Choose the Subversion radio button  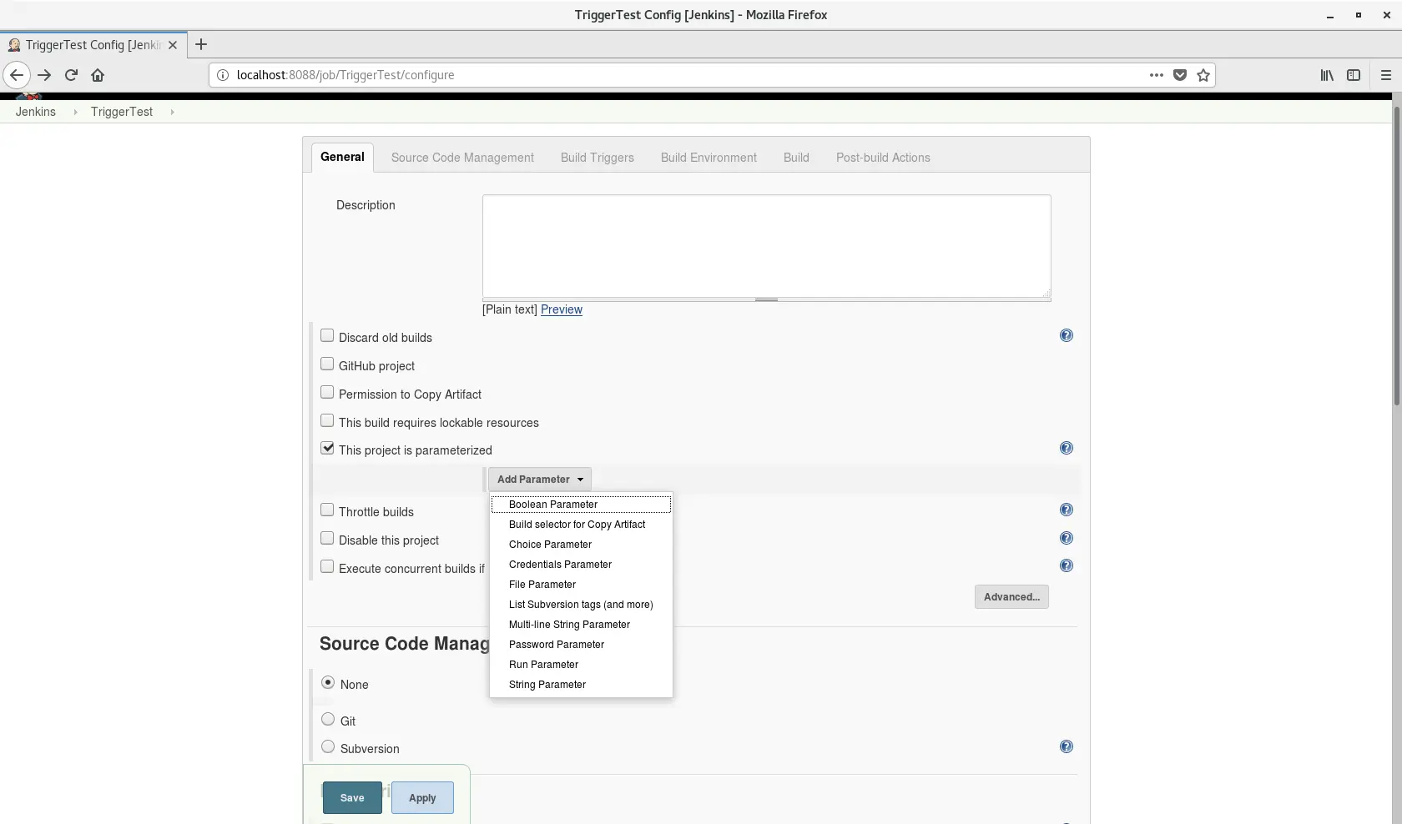point(328,746)
